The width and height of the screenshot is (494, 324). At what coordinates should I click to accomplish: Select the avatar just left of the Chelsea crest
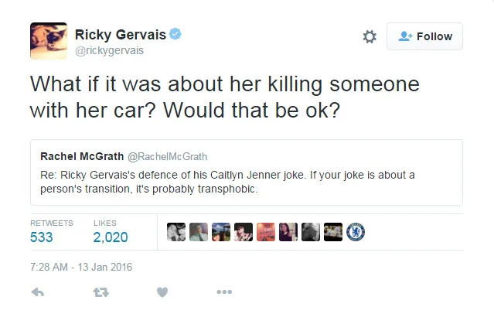333,232
